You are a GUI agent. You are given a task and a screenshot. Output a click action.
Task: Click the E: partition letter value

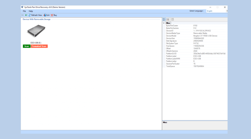click(194, 61)
